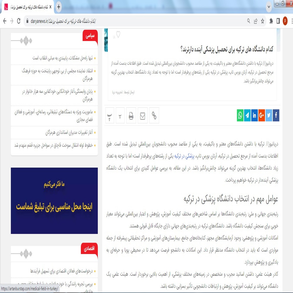
Task: Share article on Facebook
Action: 276,115
